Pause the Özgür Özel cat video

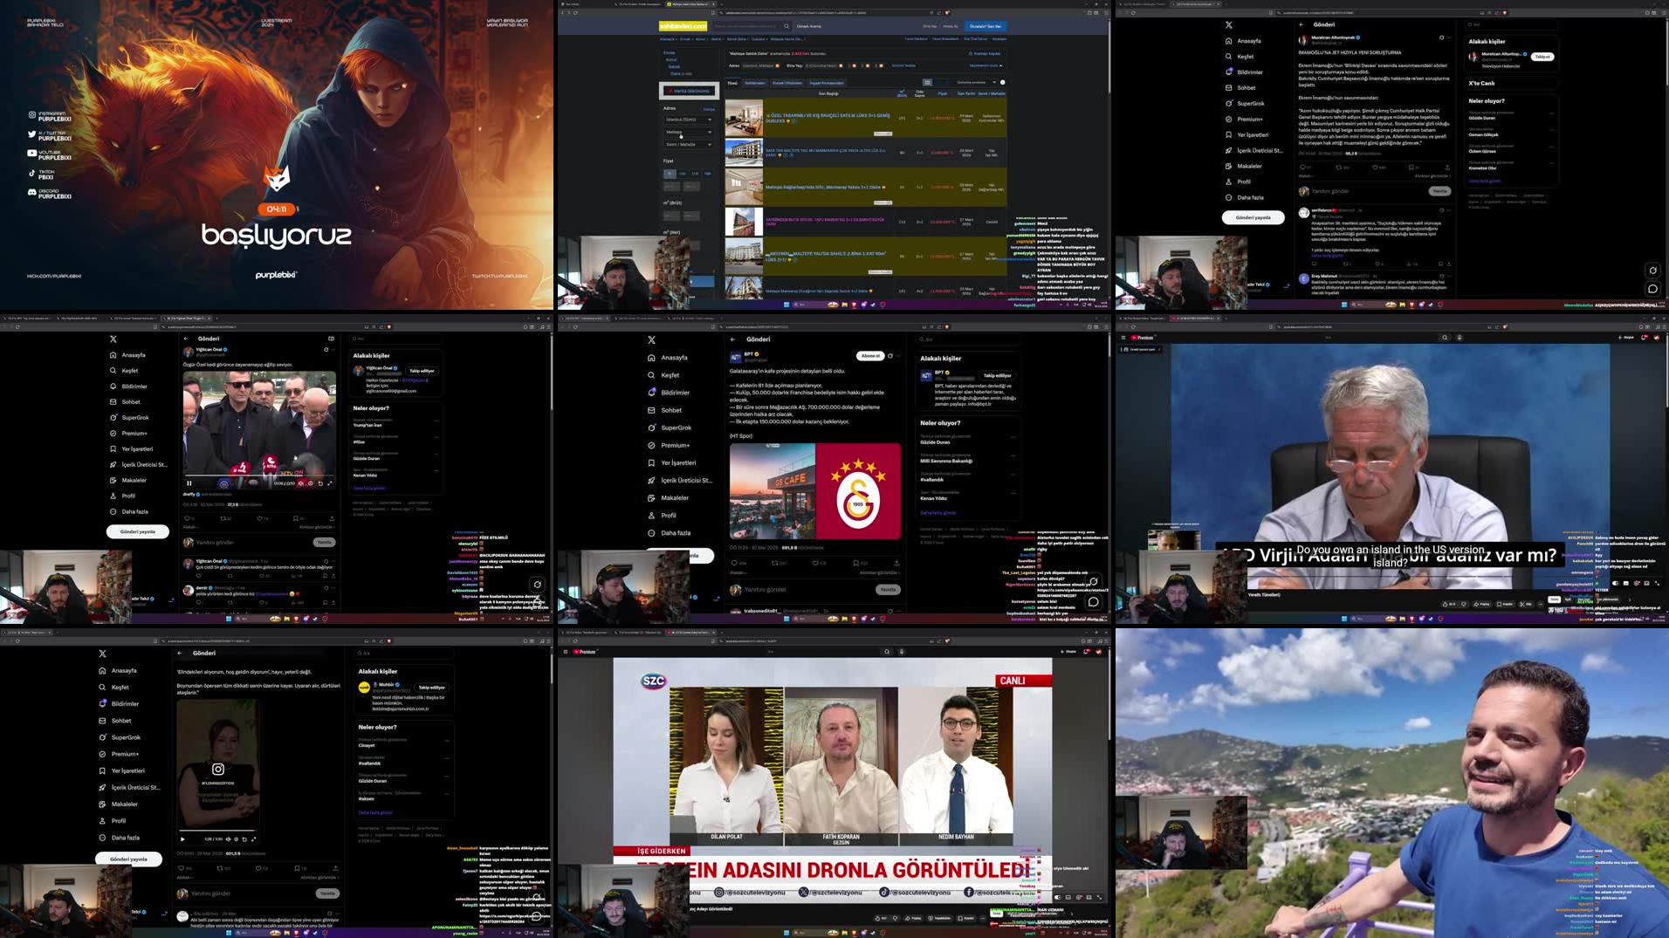pos(189,483)
